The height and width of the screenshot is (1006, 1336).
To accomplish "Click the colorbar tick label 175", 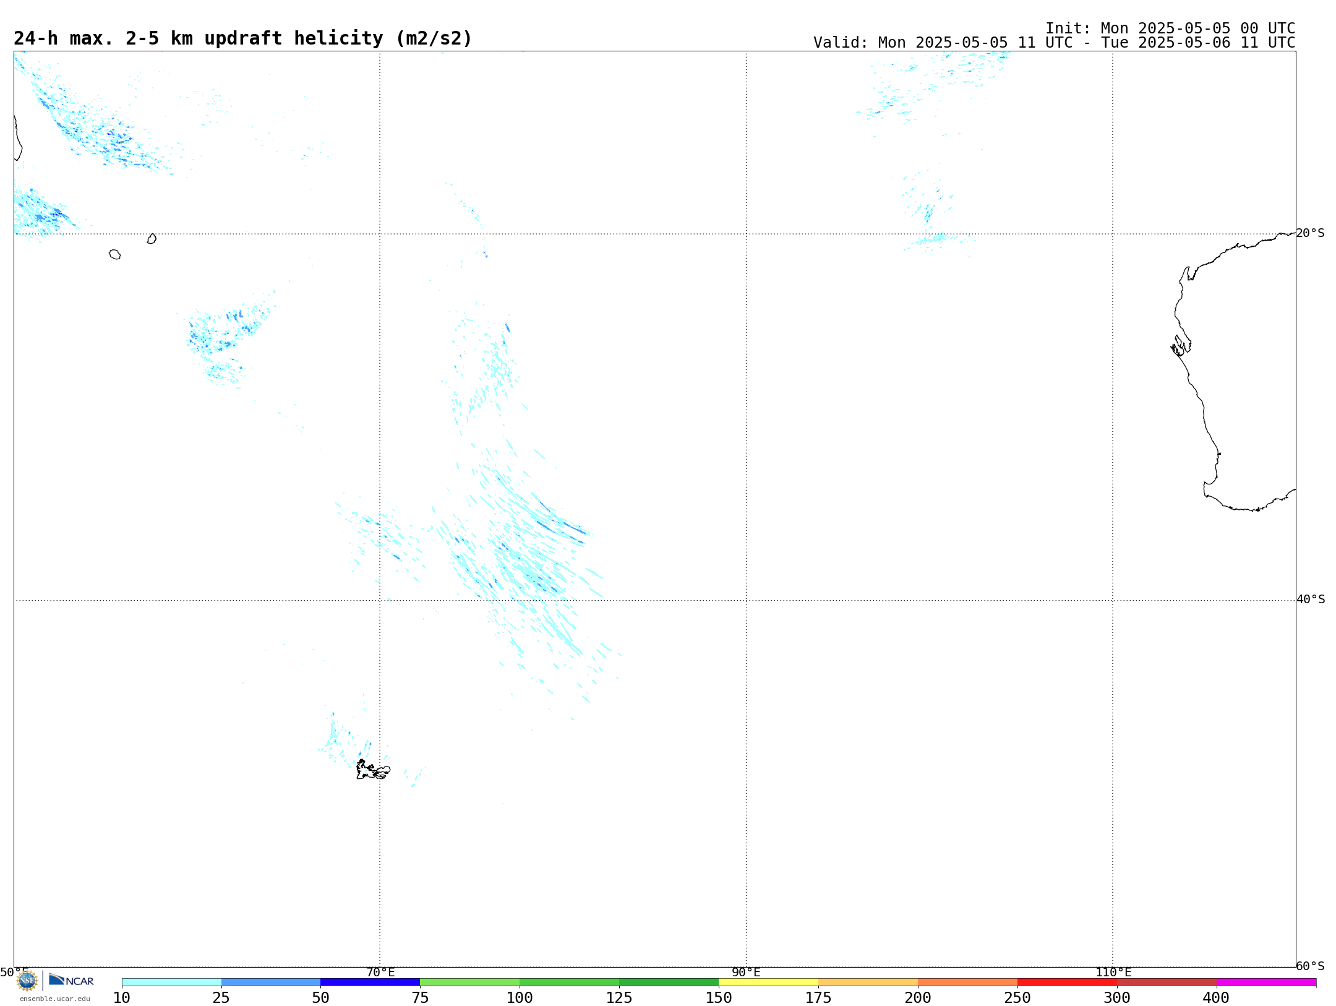I will 818,998.
